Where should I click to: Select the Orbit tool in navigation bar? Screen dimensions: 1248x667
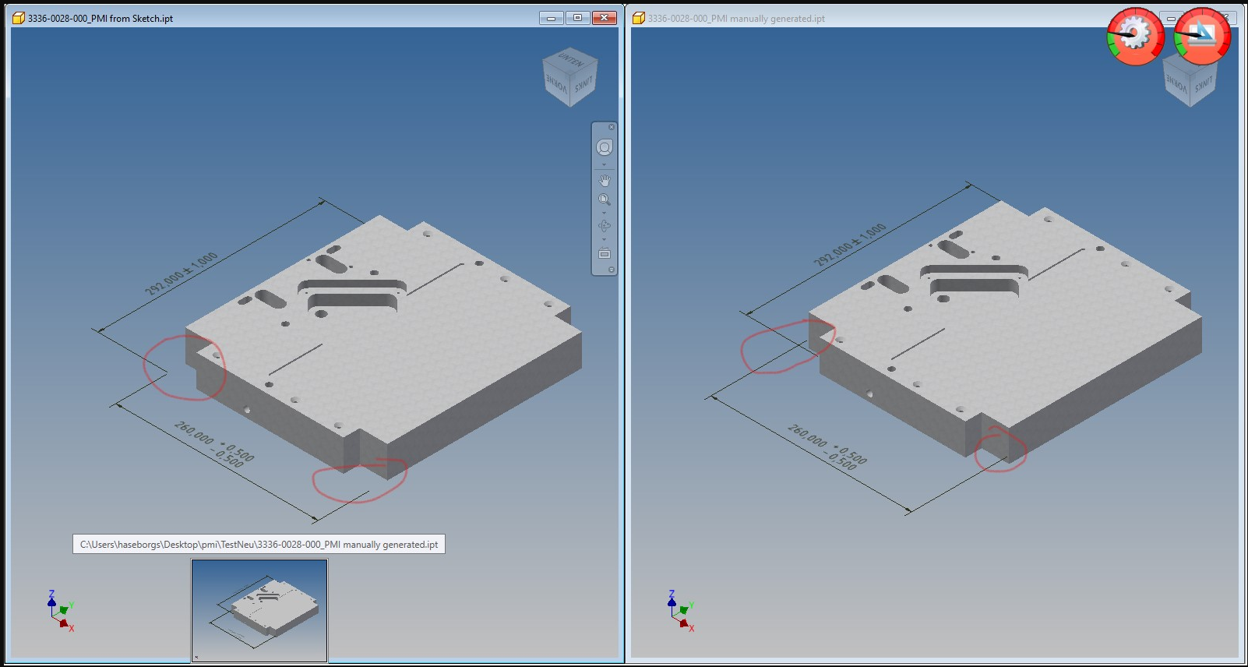[x=605, y=226]
